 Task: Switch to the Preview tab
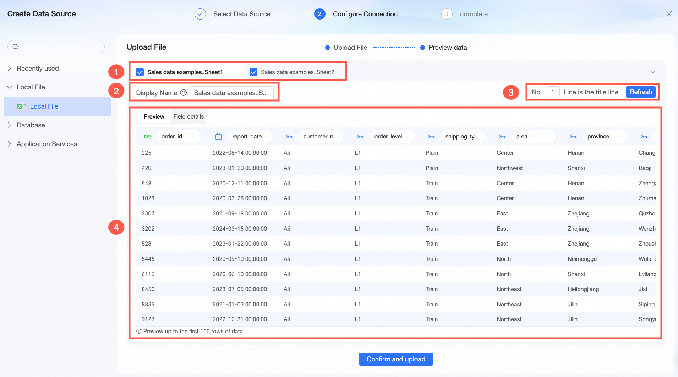[x=154, y=116]
